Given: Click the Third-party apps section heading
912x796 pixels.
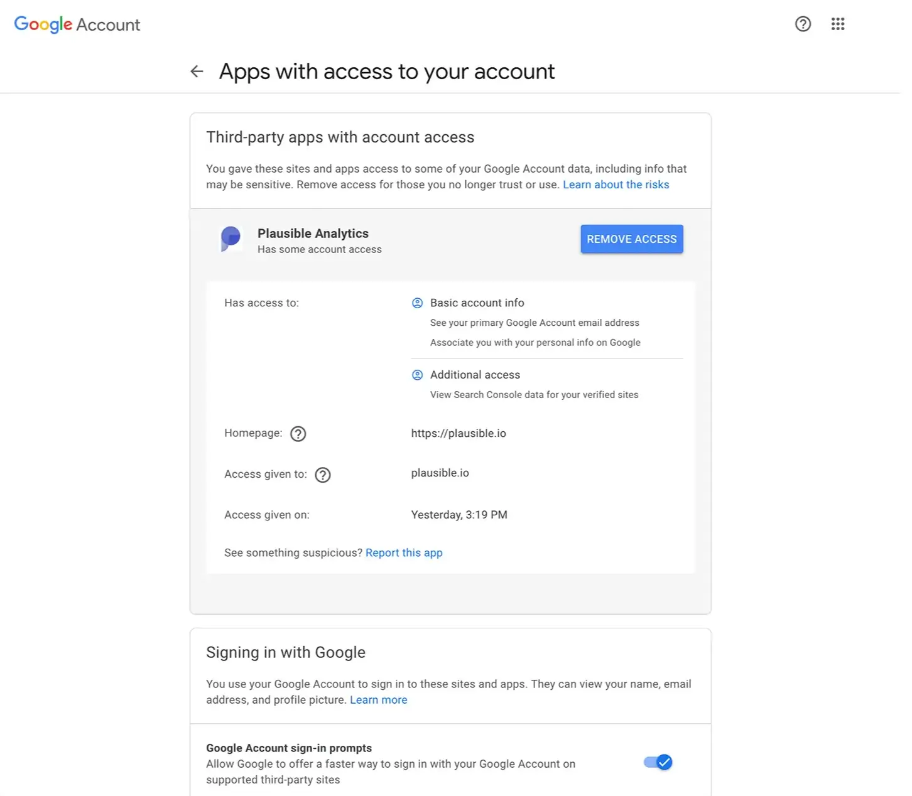Looking at the screenshot, I should point(340,137).
